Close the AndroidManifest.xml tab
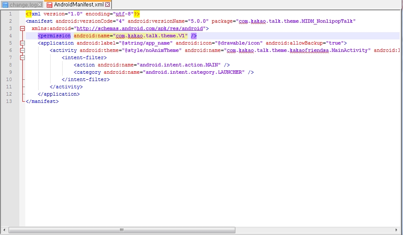Viewport: 403px width, 235px height. pyautogui.click(x=107, y=5)
